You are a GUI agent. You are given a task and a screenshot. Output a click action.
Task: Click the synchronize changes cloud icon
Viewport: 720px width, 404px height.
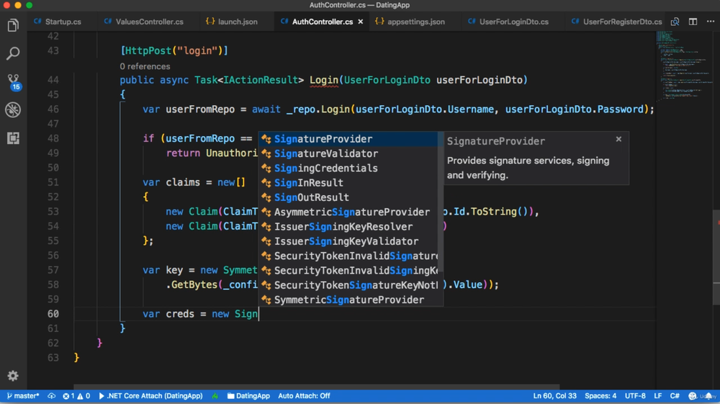(x=51, y=396)
